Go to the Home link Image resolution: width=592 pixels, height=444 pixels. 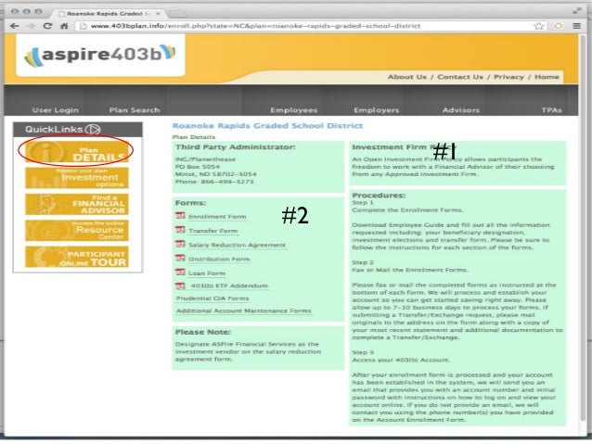pyautogui.click(x=547, y=77)
